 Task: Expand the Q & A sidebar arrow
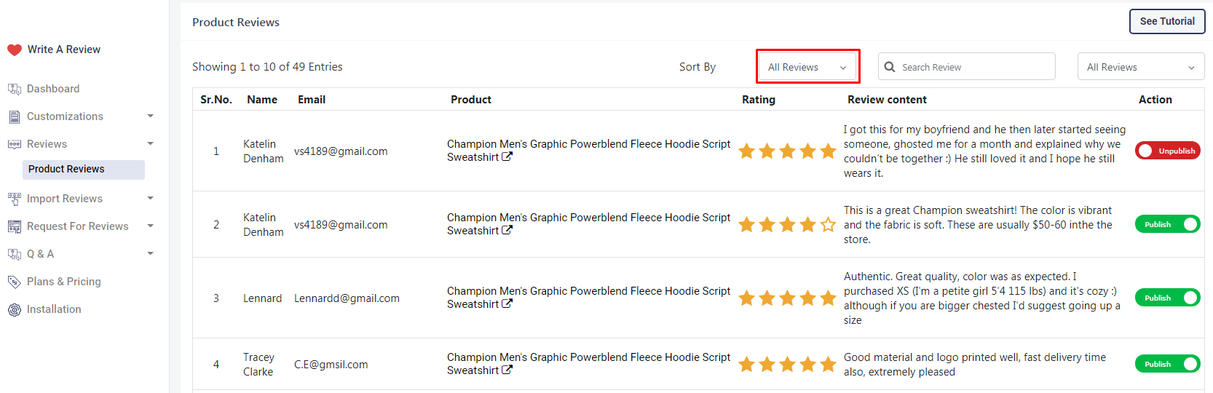(x=151, y=253)
